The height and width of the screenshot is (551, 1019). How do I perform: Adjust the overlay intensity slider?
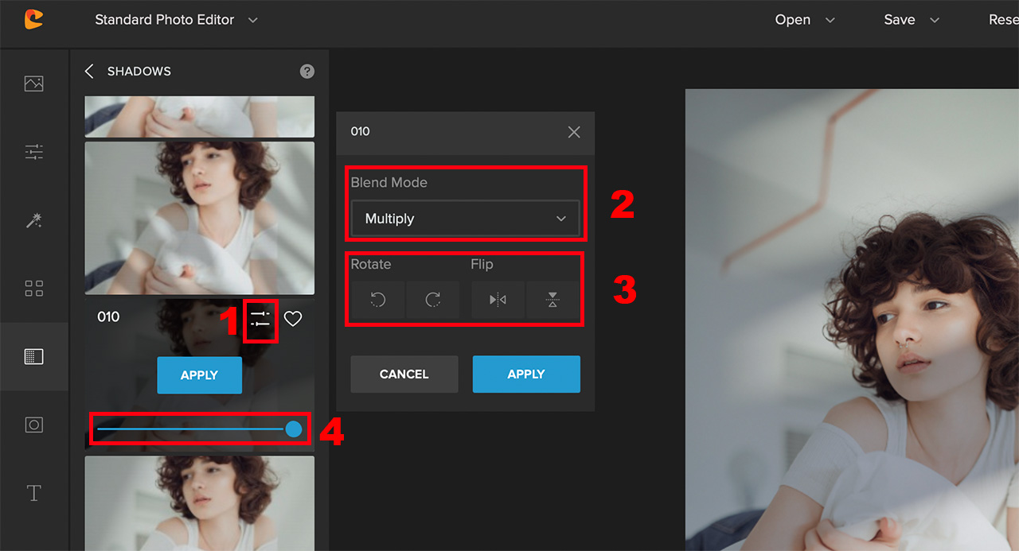click(199, 429)
